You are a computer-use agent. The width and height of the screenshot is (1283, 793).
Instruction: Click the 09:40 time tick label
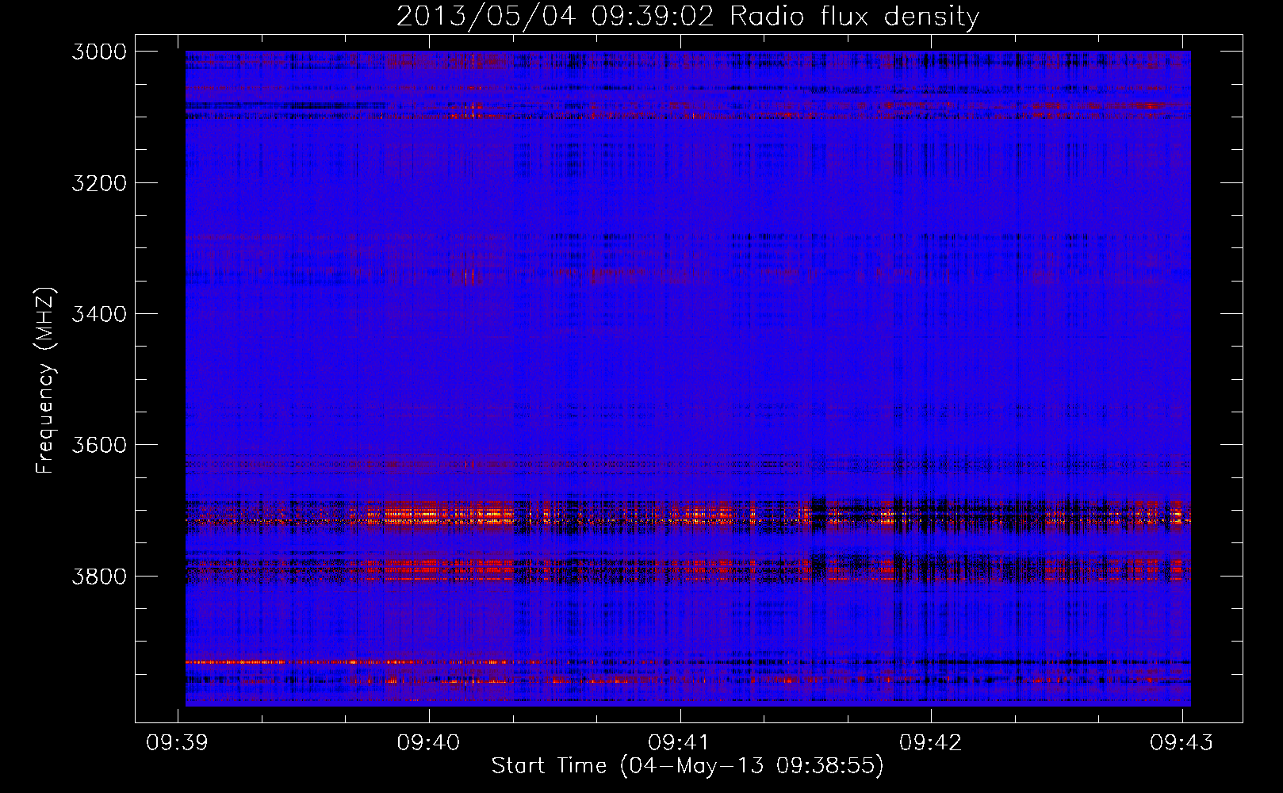click(428, 742)
